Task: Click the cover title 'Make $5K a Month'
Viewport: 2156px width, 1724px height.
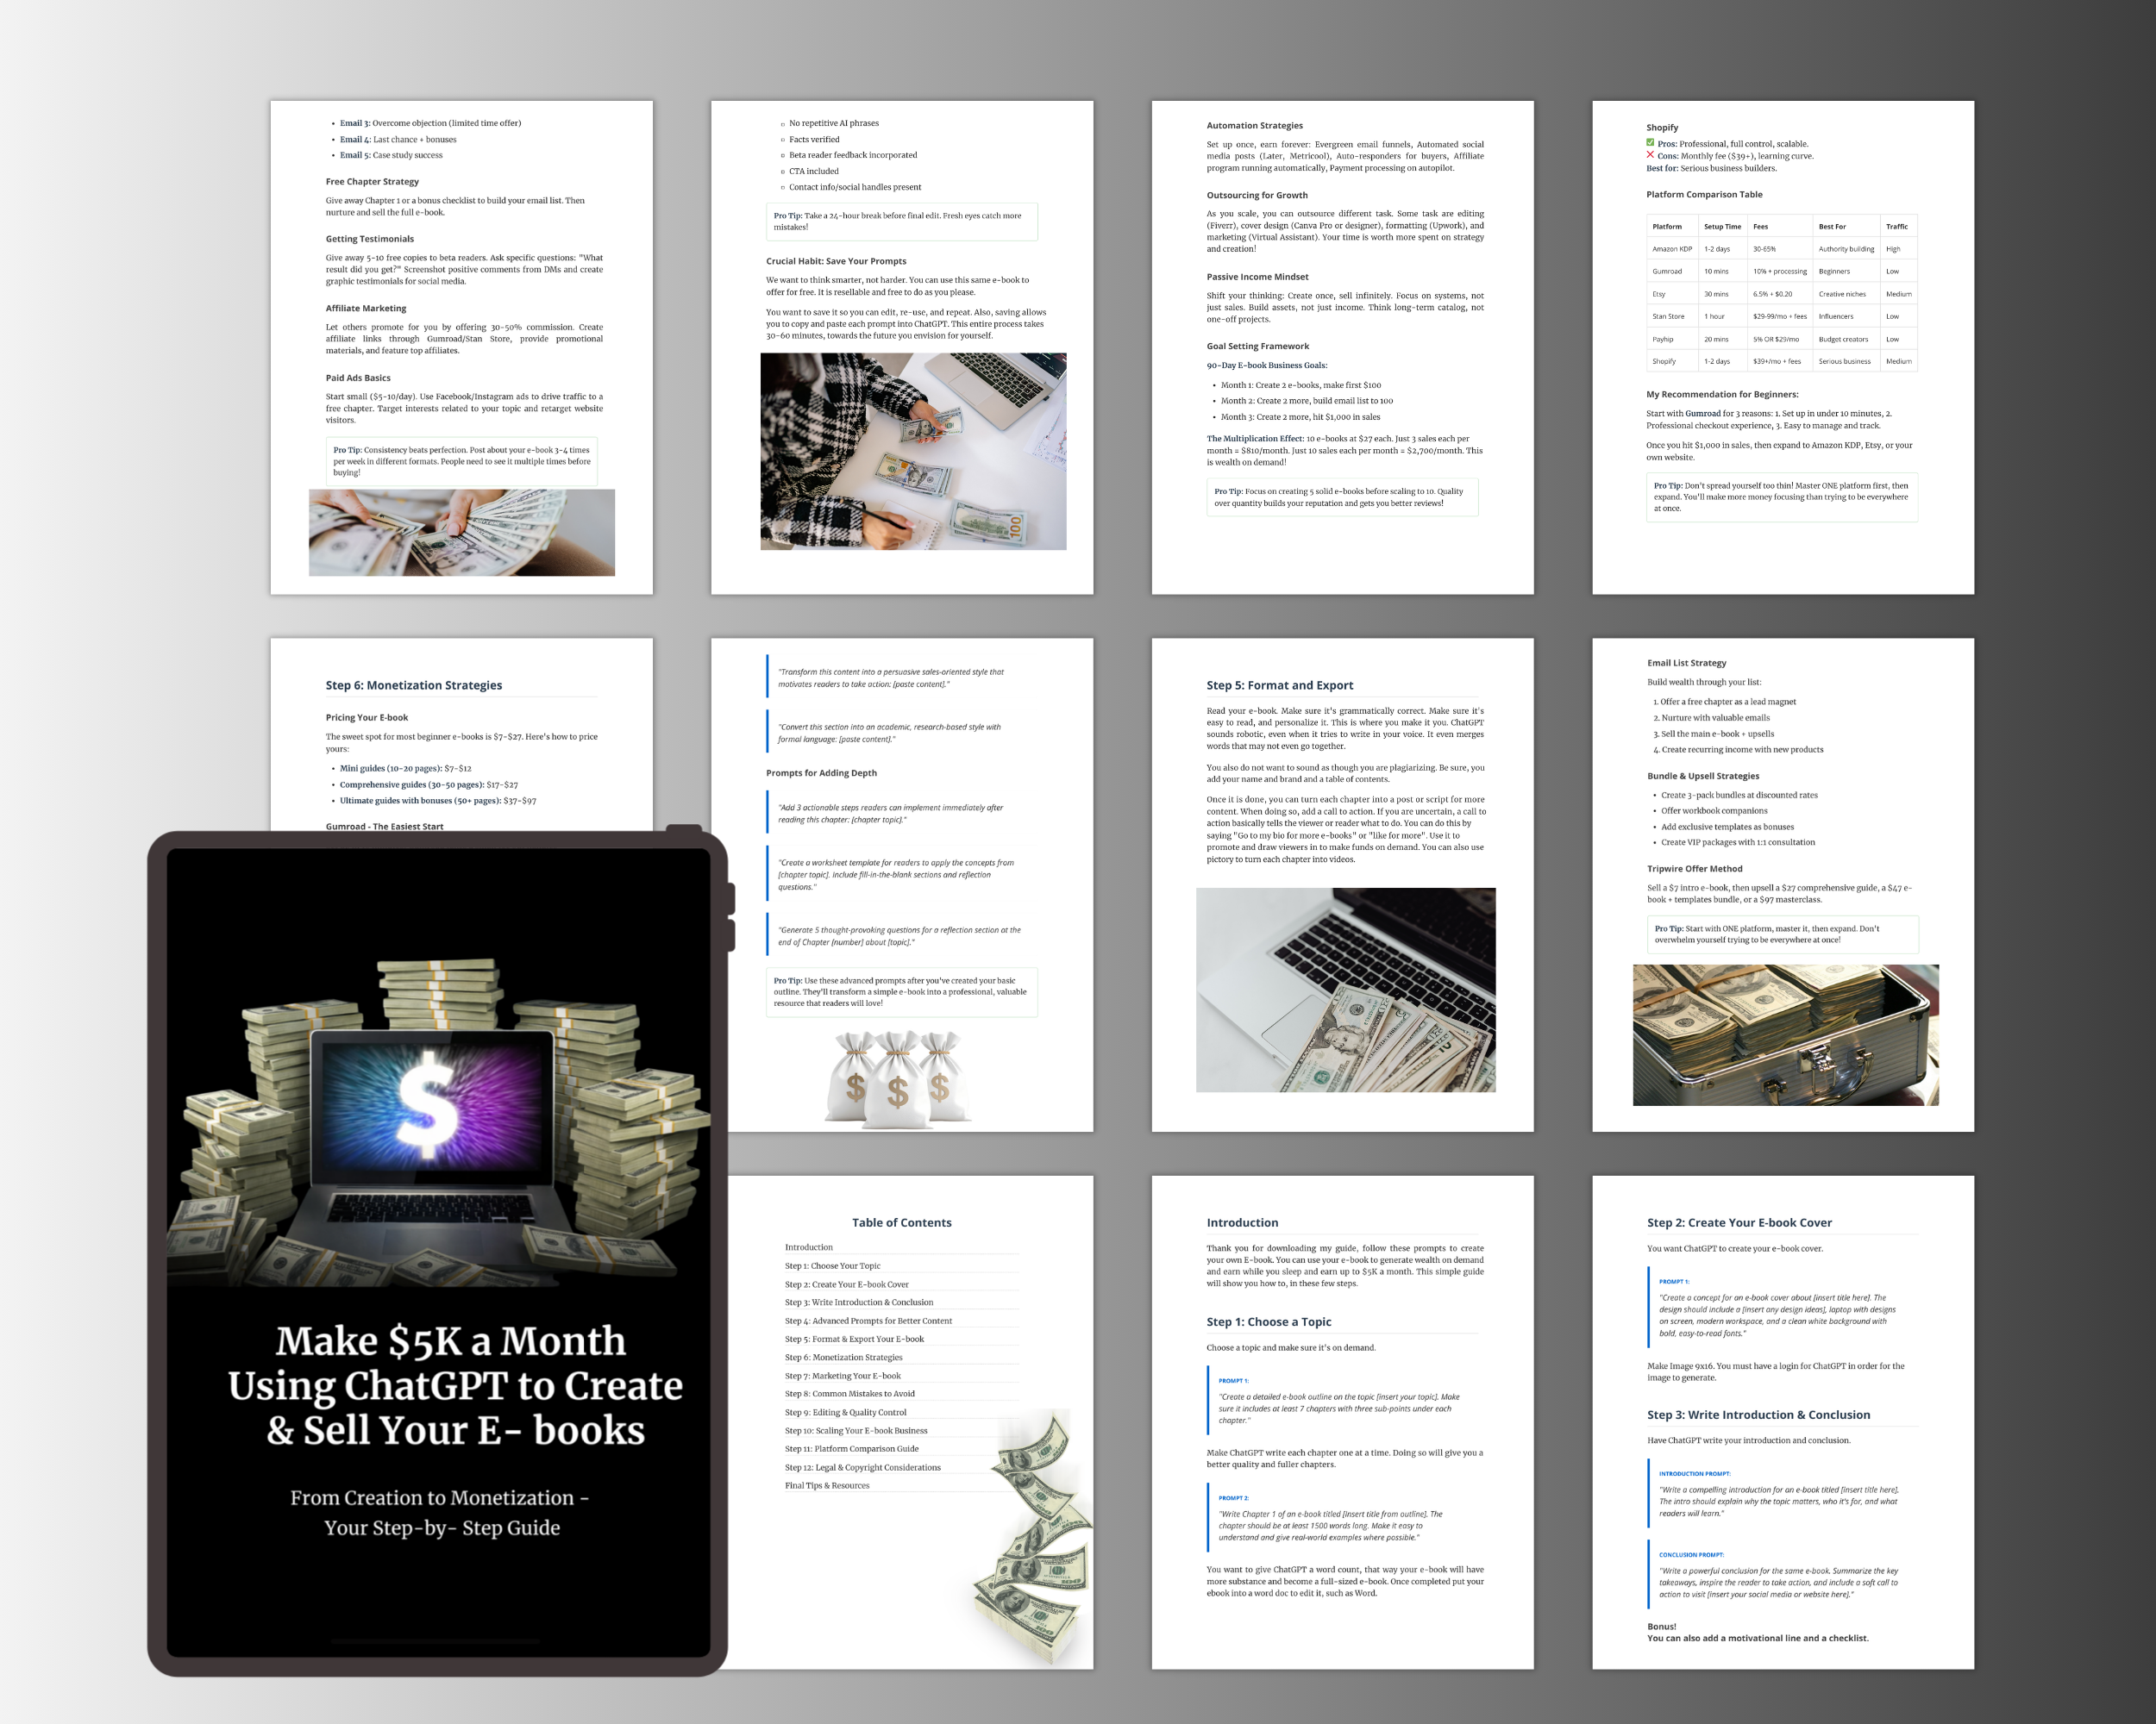Action: [451, 1340]
